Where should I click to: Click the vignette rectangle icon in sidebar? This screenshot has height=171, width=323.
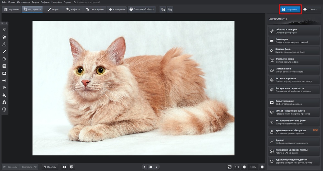[4, 73]
